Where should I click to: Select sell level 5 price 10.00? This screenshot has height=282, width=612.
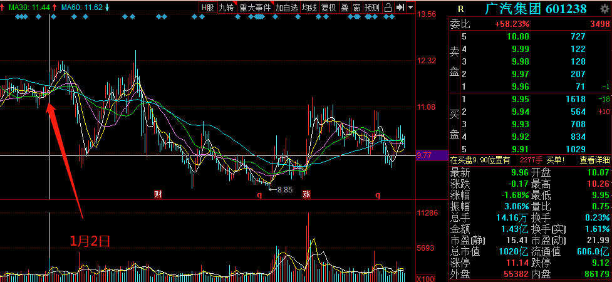click(518, 37)
